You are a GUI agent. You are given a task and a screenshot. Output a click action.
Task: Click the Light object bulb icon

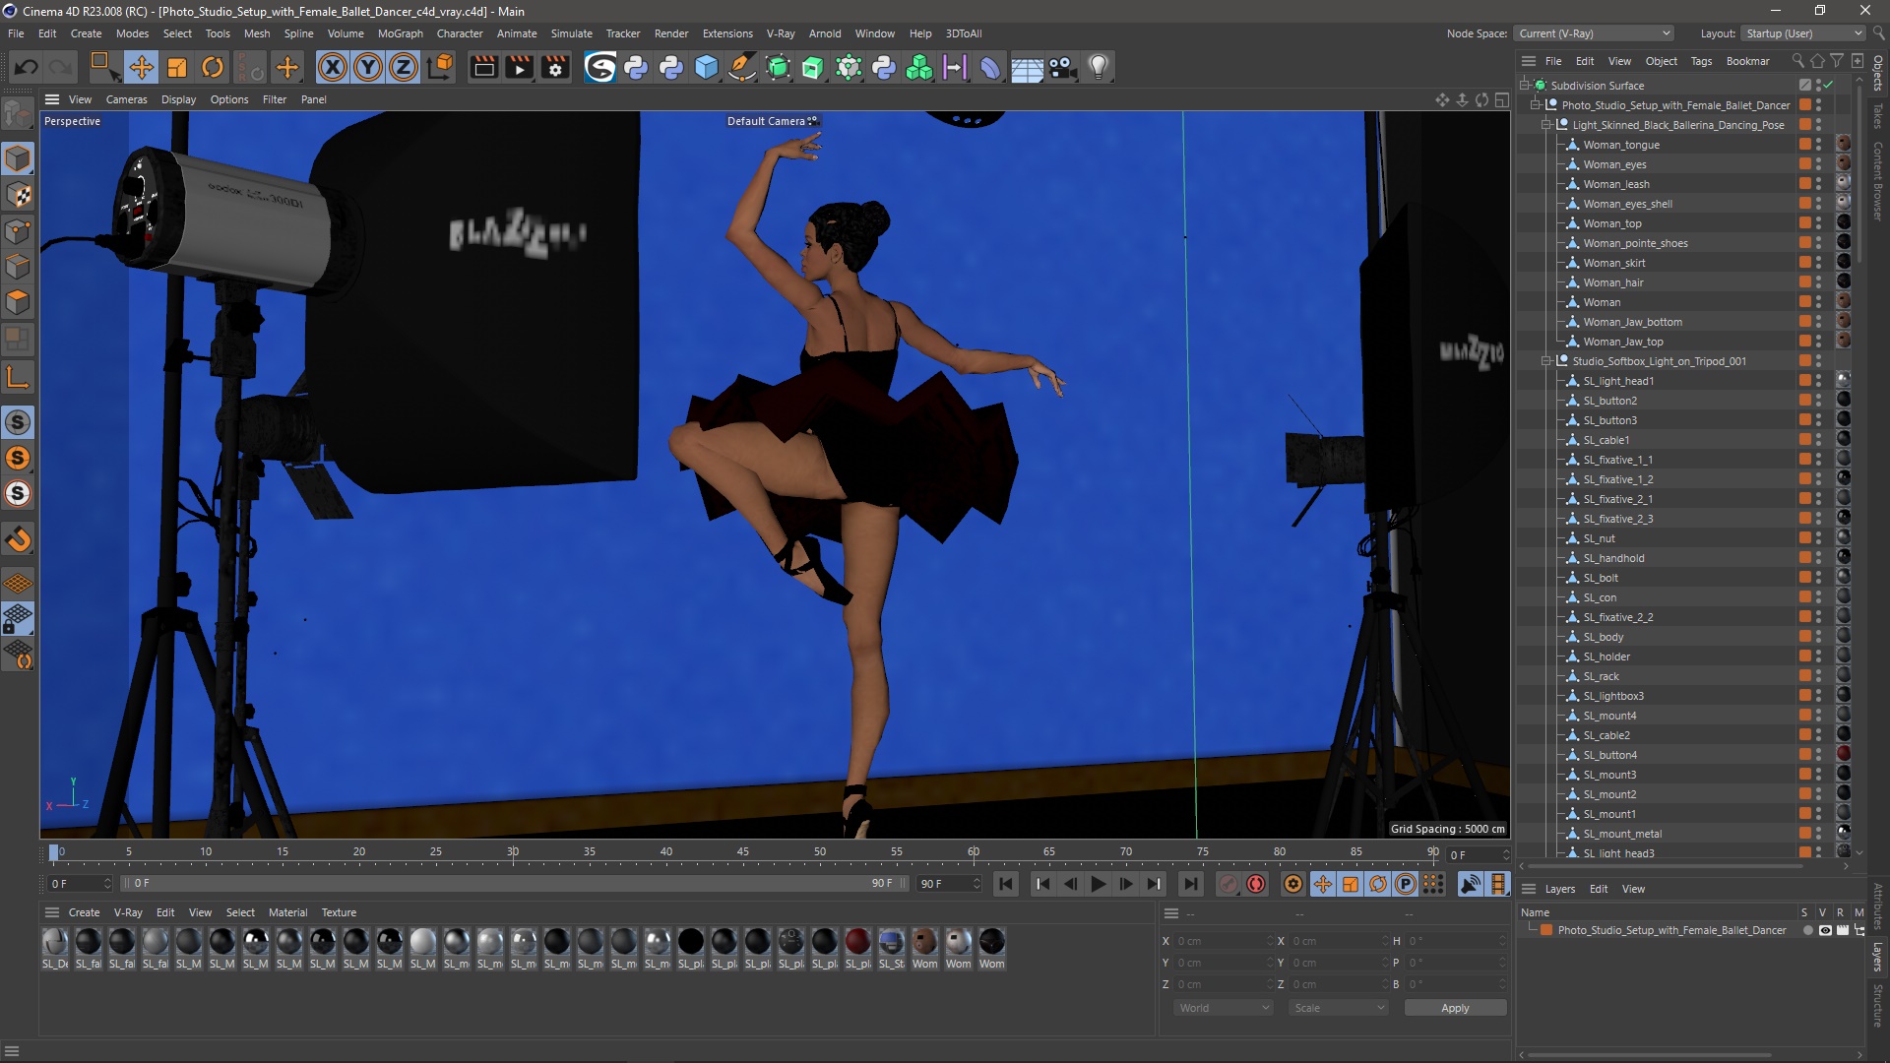pyautogui.click(x=1098, y=67)
